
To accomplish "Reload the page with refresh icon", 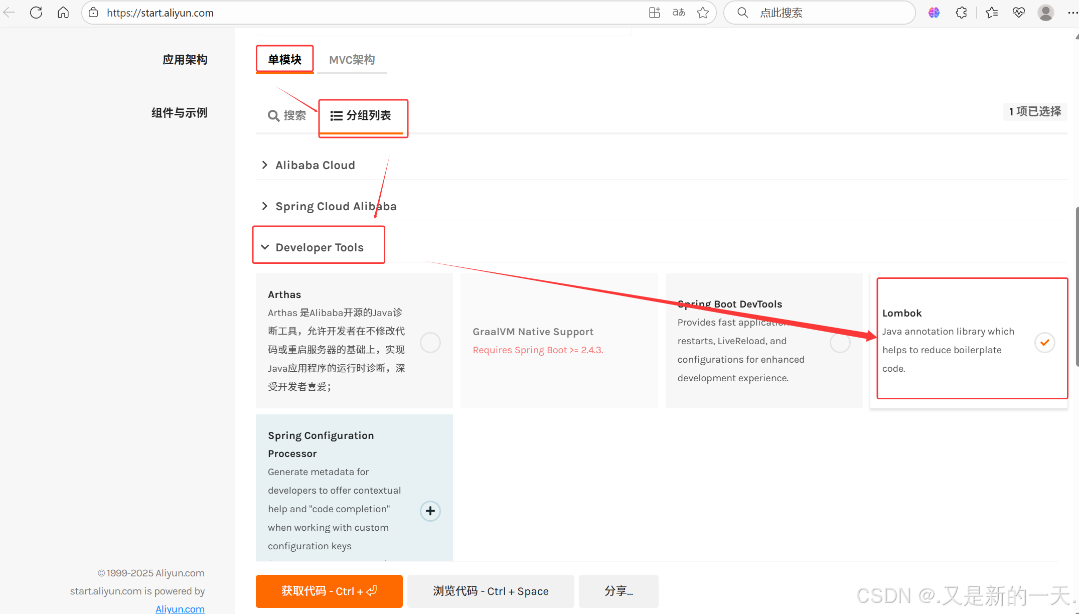I will 36,13.
